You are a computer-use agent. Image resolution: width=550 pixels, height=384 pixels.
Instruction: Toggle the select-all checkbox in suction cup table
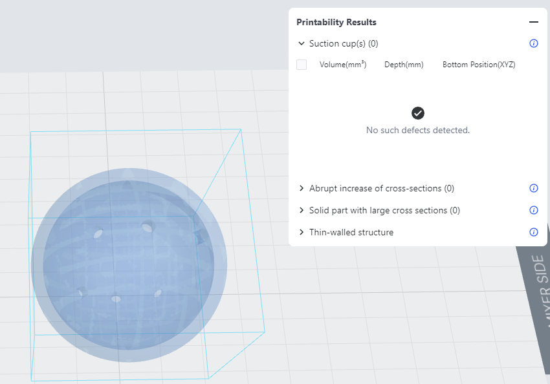[x=302, y=65]
